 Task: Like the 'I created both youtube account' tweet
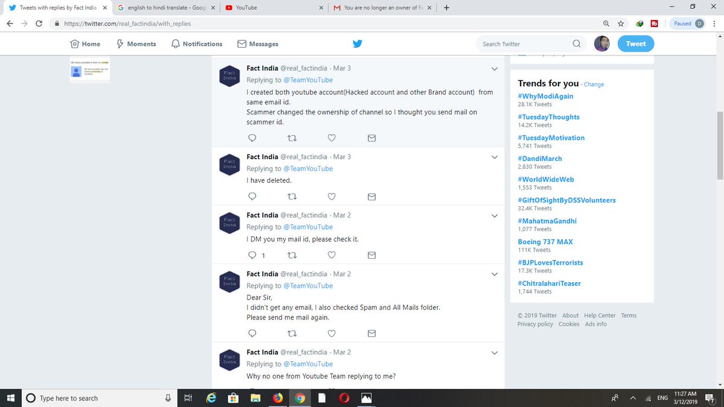click(331, 138)
